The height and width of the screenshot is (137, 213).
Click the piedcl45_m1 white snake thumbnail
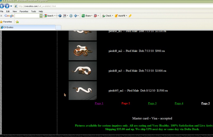83,90
